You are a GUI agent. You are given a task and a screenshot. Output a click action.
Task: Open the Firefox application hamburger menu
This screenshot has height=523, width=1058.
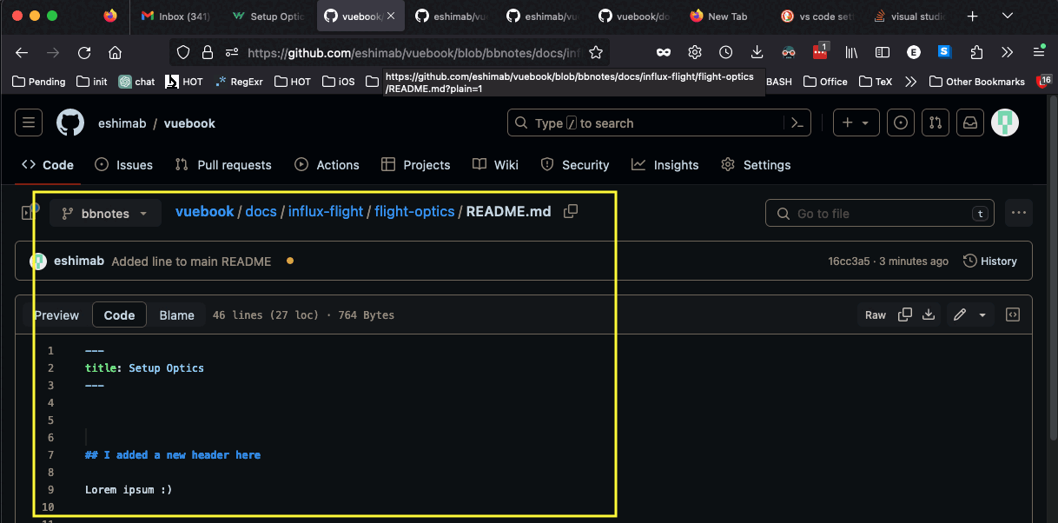coord(1039,52)
